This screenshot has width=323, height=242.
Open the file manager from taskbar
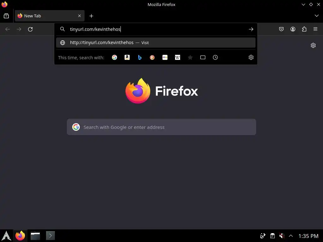pyautogui.click(x=35, y=236)
